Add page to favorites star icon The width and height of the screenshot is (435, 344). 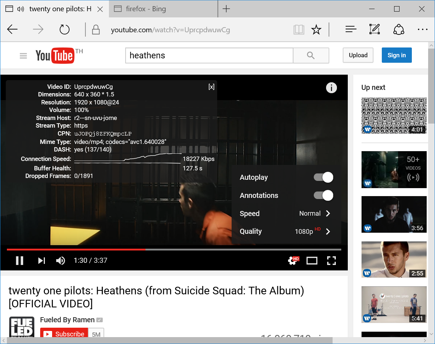pyautogui.click(x=316, y=30)
